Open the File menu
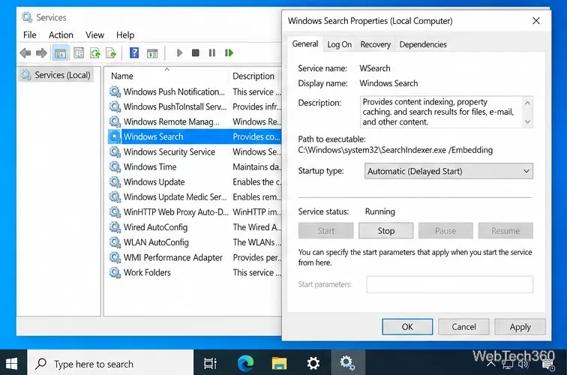 coord(30,35)
